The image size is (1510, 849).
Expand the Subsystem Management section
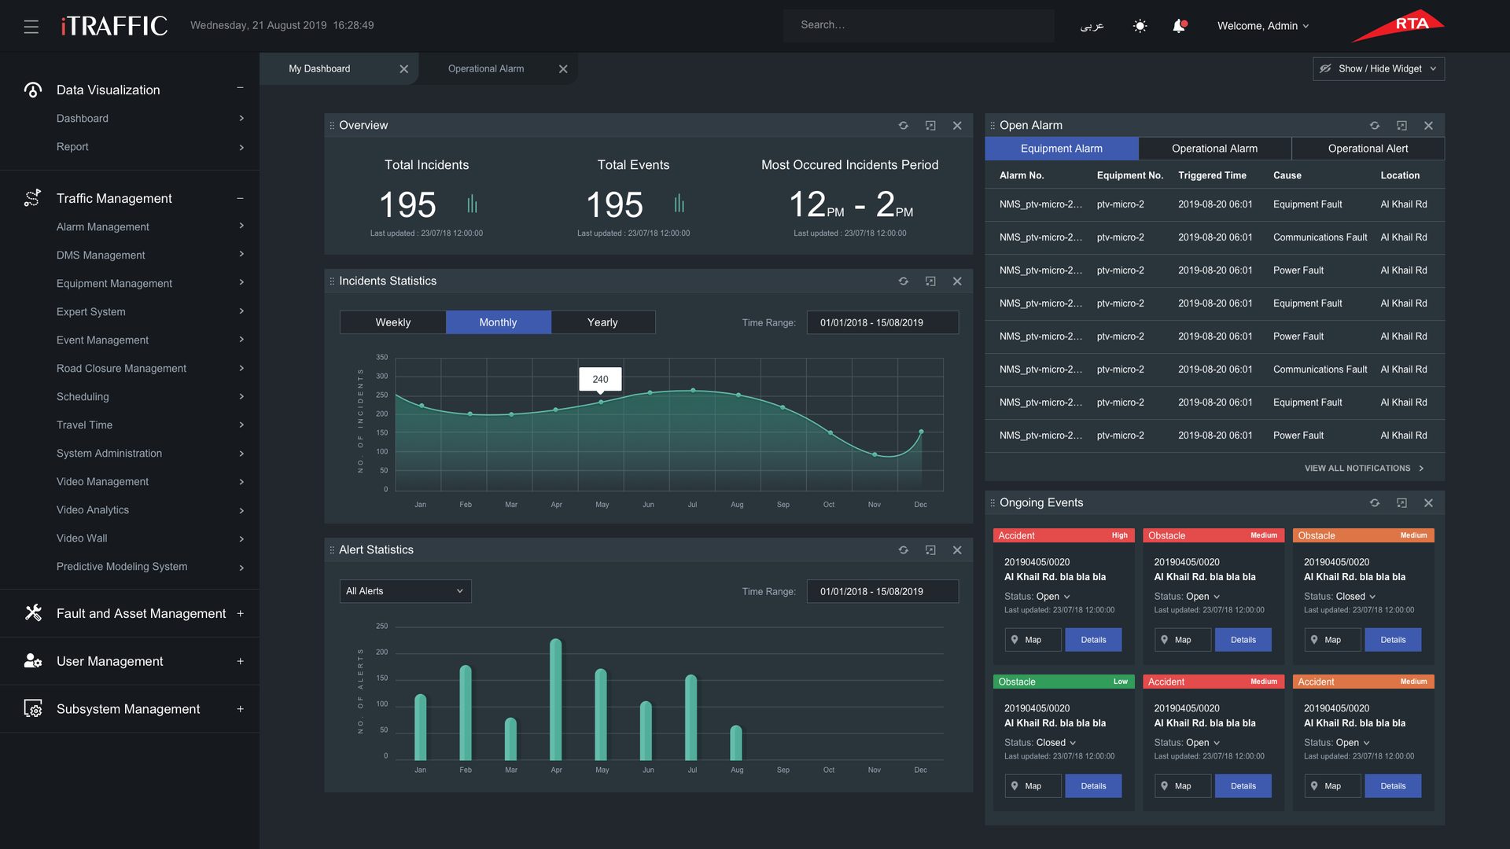click(240, 709)
